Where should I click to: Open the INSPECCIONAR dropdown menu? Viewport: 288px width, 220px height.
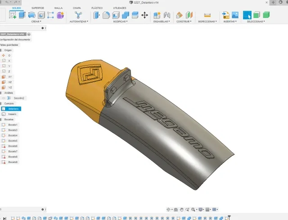pos(207,22)
